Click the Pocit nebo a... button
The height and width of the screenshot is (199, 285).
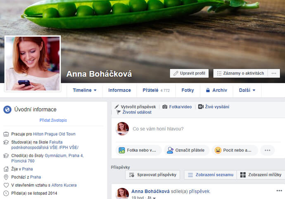(x=235, y=150)
